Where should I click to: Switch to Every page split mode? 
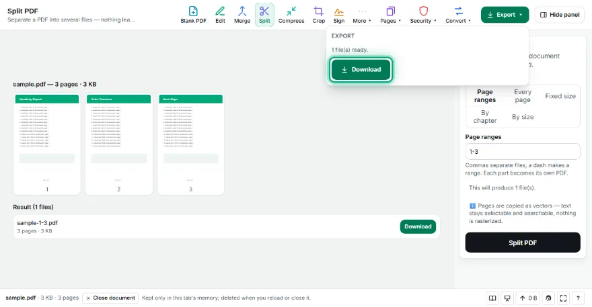coord(523,96)
